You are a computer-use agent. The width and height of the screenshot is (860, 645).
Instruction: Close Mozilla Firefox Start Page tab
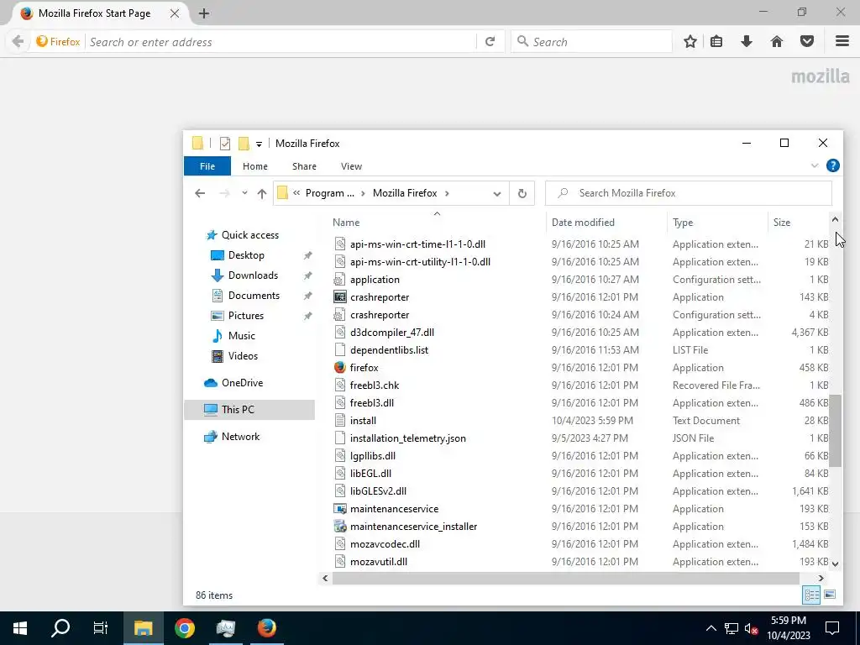(x=175, y=13)
